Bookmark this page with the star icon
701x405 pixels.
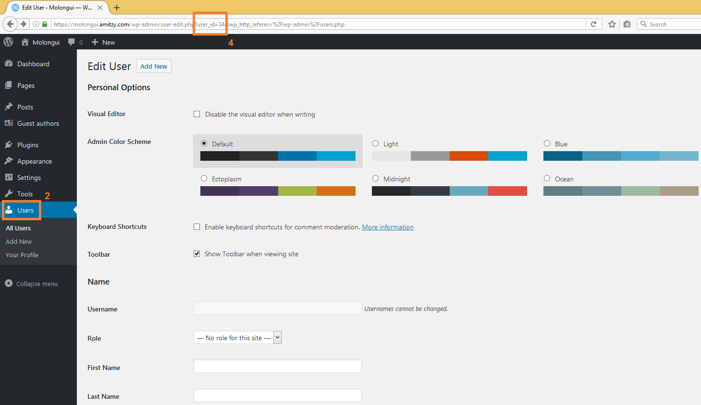[612, 24]
